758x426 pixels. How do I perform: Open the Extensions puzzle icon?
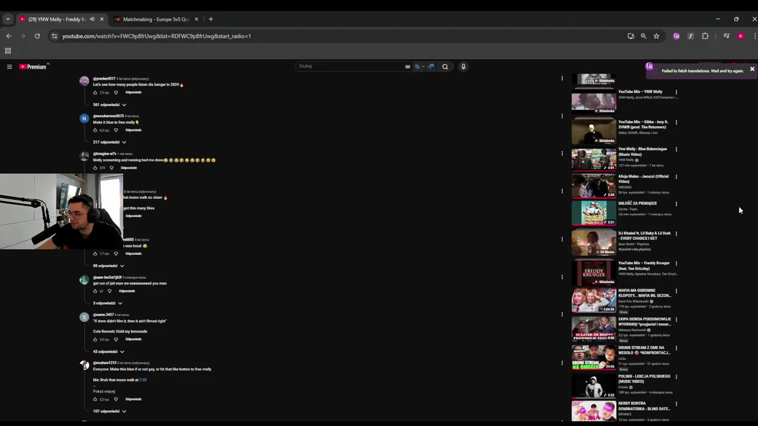coord(705,36)
